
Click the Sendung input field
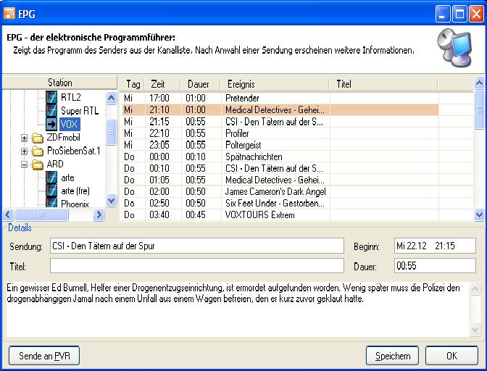tap(197, 246)
